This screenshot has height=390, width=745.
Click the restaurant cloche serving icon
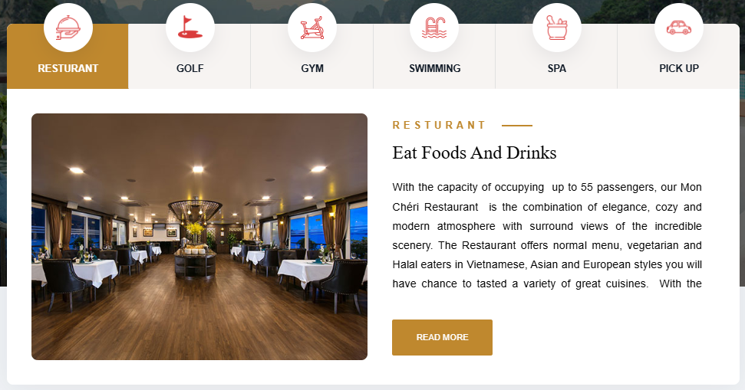68,28
